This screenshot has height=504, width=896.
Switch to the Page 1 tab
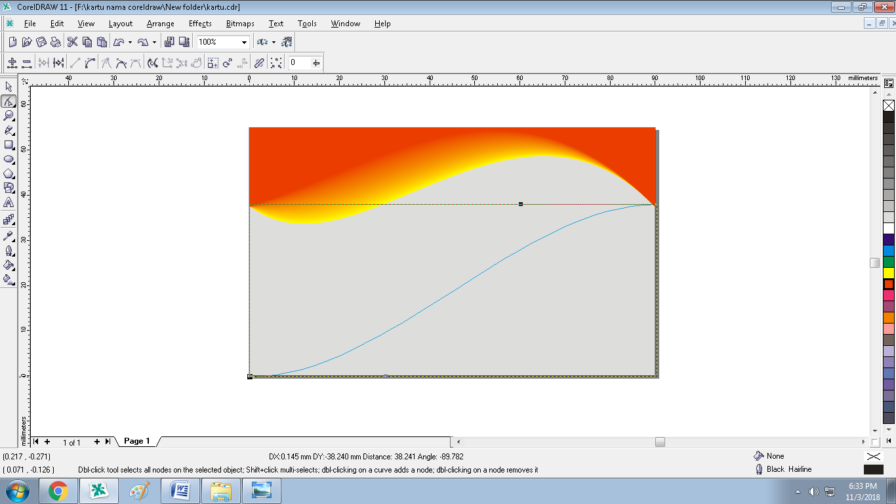[x=137, y=441]
